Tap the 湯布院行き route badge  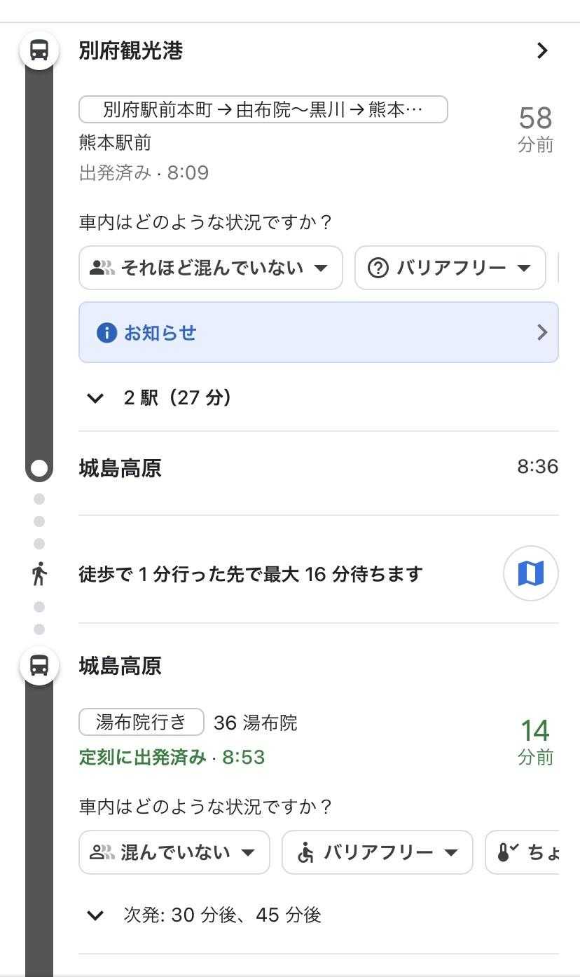(141, 722)
